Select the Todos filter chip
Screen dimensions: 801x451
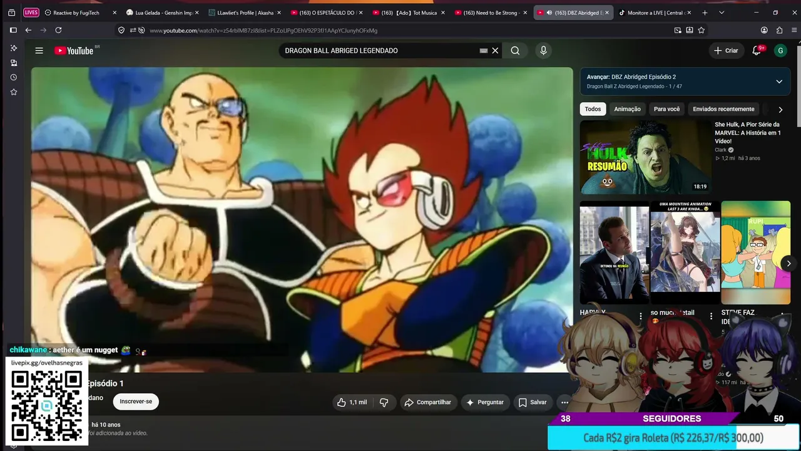pos(593,109)
